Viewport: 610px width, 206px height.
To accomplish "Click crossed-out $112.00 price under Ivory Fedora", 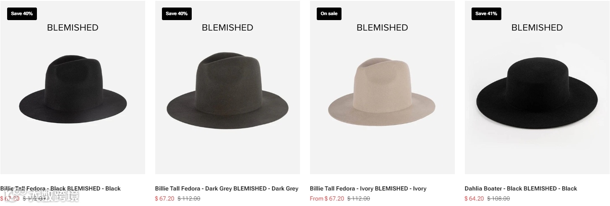I will pos(359,198).
